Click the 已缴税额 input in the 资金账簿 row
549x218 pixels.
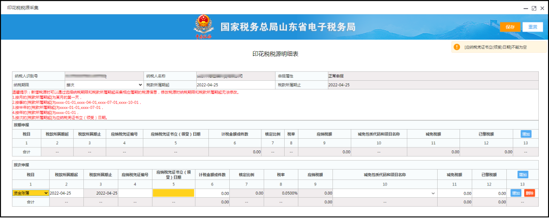click(489, 193)
